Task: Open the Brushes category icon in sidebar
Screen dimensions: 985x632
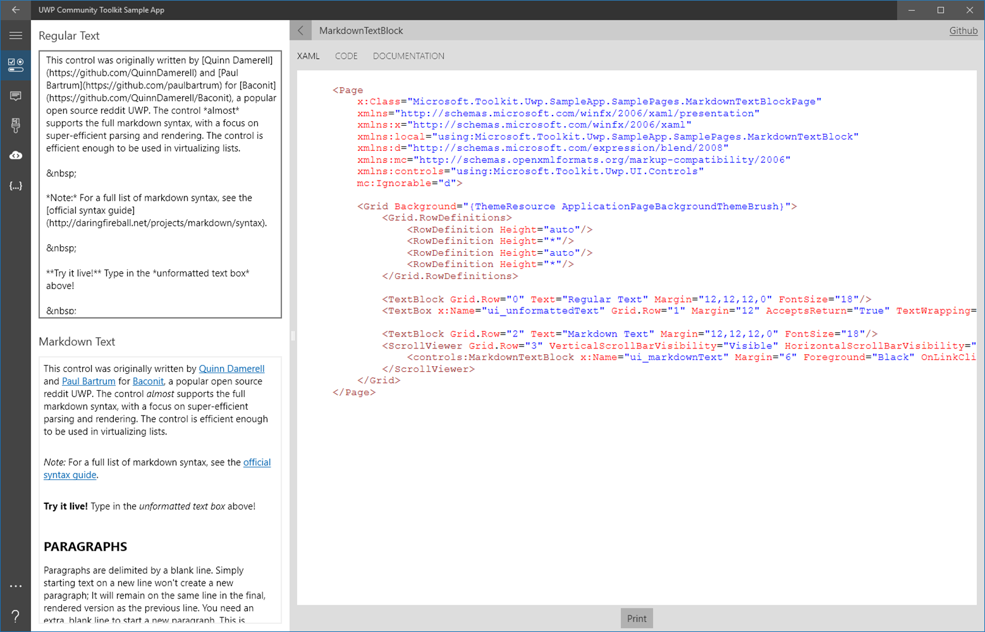Action: coord(16,126)
